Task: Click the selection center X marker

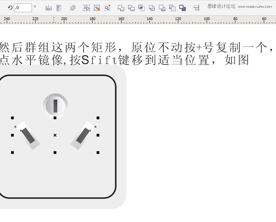Action: coord(55,135)
